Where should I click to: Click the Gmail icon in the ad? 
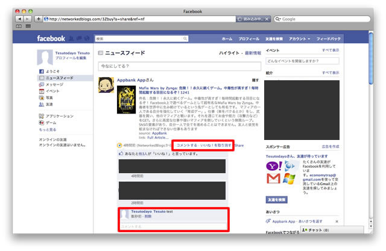point(273,179)
